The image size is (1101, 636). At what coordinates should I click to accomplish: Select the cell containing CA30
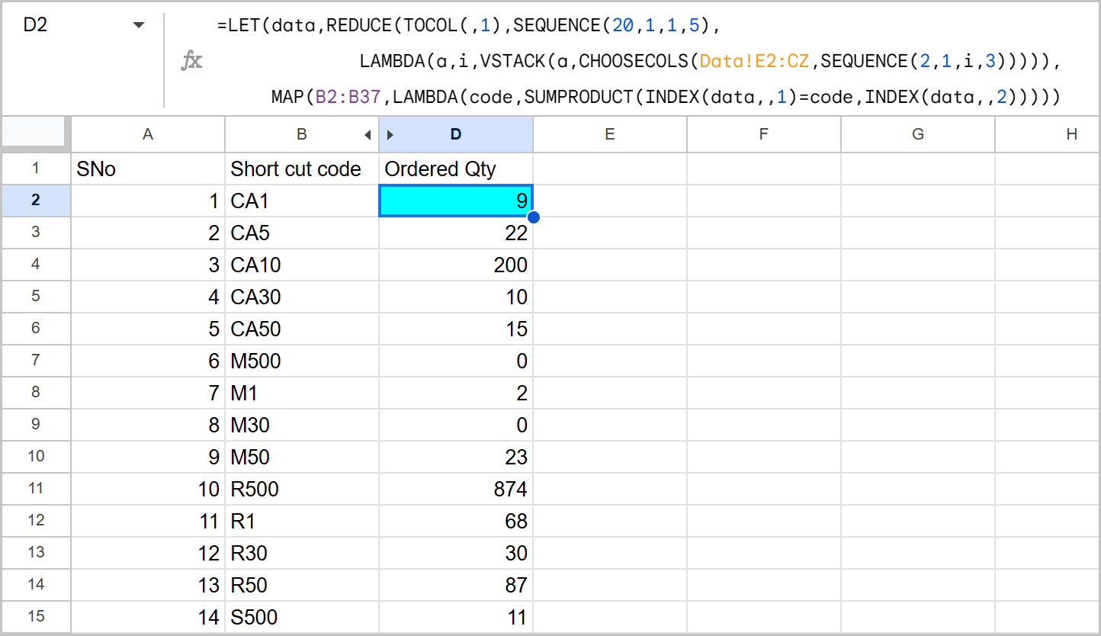(x=302, y=297)
